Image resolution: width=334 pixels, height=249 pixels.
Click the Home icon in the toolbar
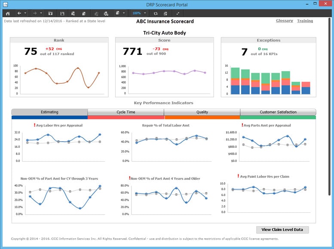pyautogui.click(x=7, y=13)
